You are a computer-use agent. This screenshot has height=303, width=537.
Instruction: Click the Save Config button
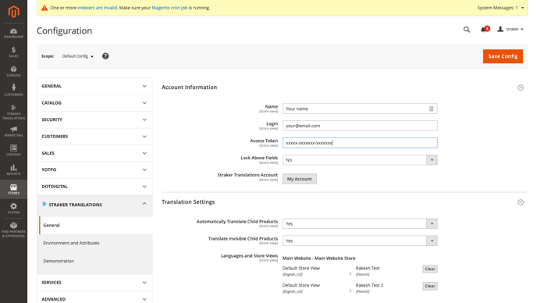(x=503, y=56)
